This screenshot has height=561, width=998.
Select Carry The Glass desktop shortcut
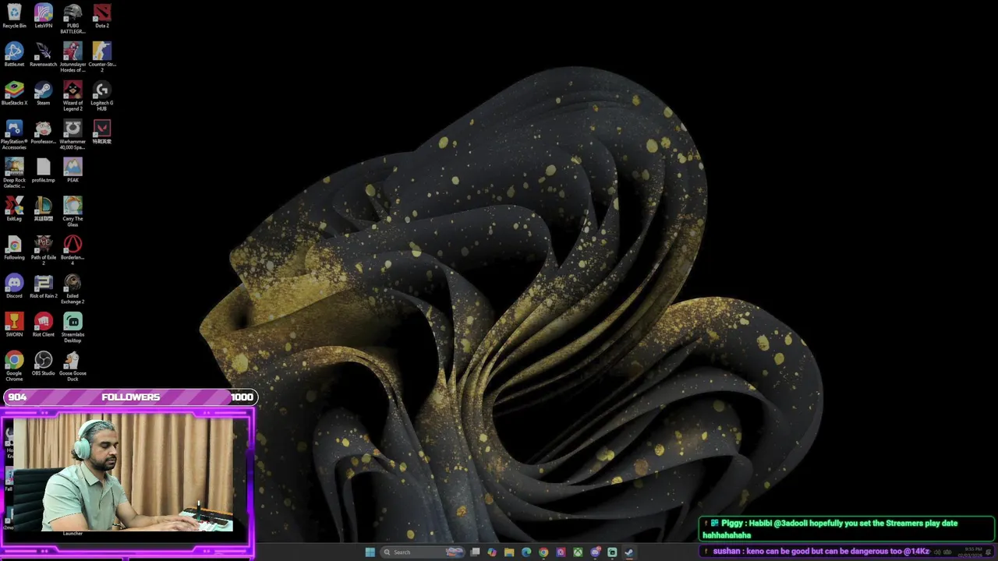click(73, 212)
